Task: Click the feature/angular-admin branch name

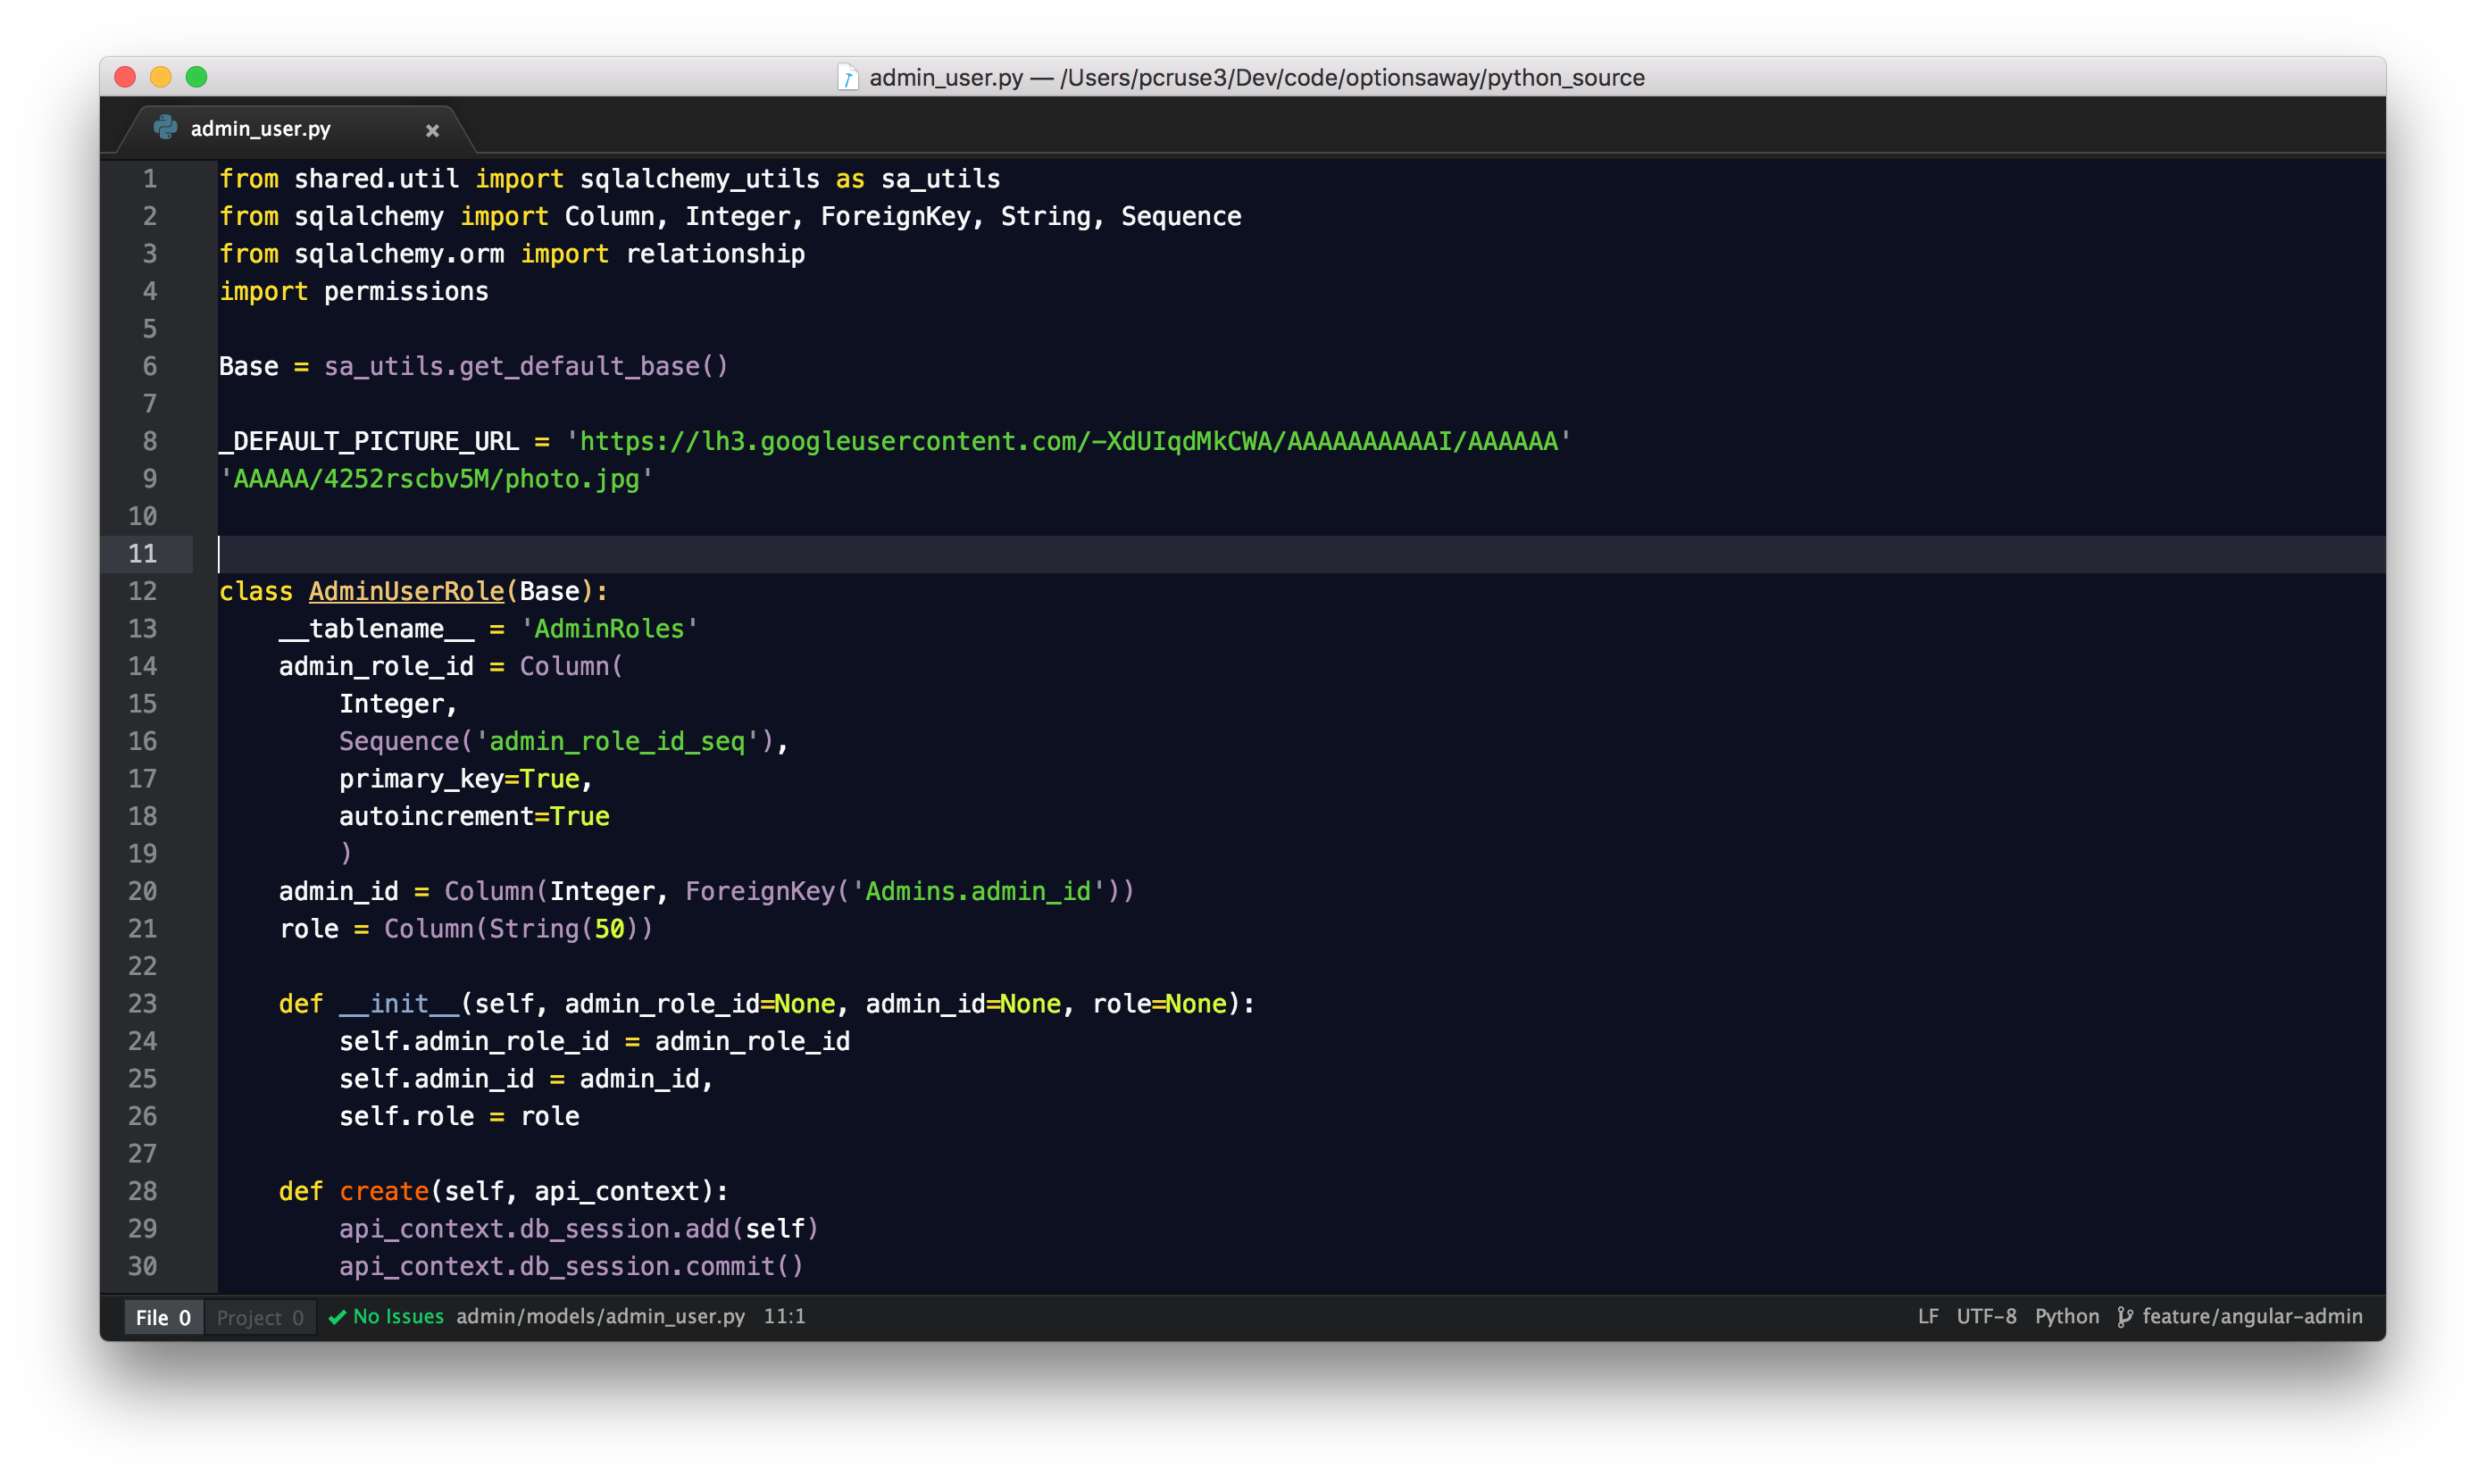Action: [2252, 1316]
